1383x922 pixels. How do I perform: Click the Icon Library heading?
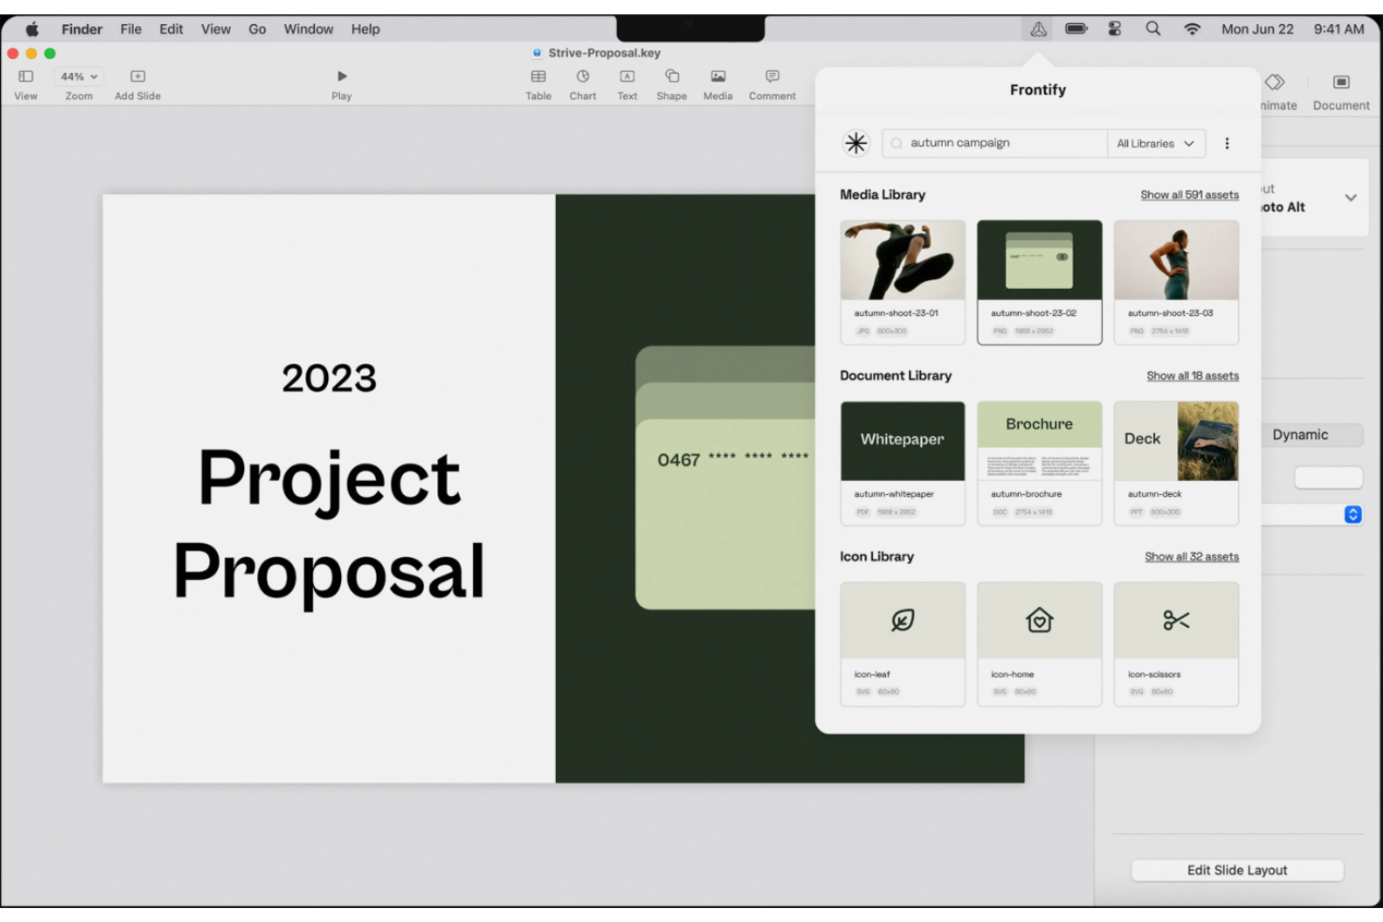(877, 556)
